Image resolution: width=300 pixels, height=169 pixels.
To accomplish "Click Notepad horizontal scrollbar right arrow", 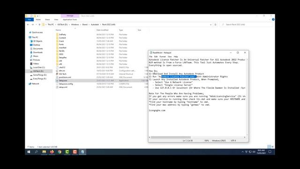I will (245, 137).
